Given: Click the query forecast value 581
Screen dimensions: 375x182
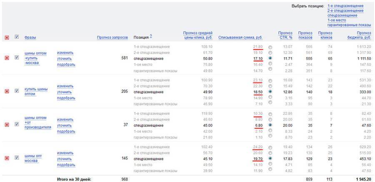Looking at the screenshot, I should pos(125,58).
